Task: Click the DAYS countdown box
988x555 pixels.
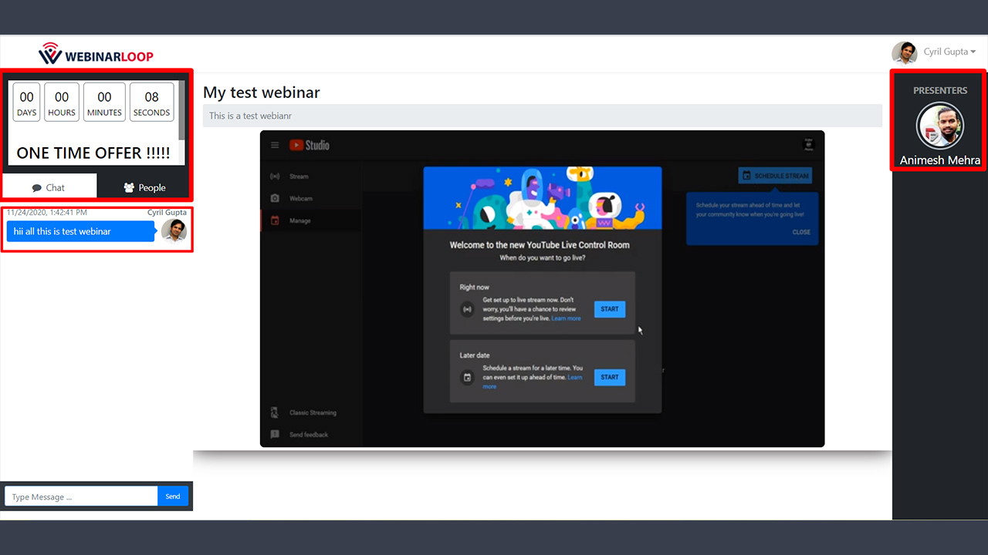Action: tap(27, 103)
